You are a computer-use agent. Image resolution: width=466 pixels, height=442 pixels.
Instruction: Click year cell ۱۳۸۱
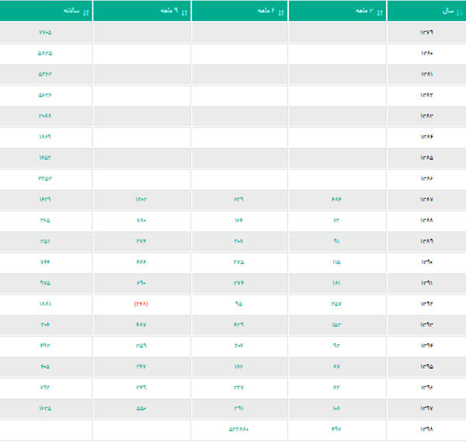[x=426, y=74]
